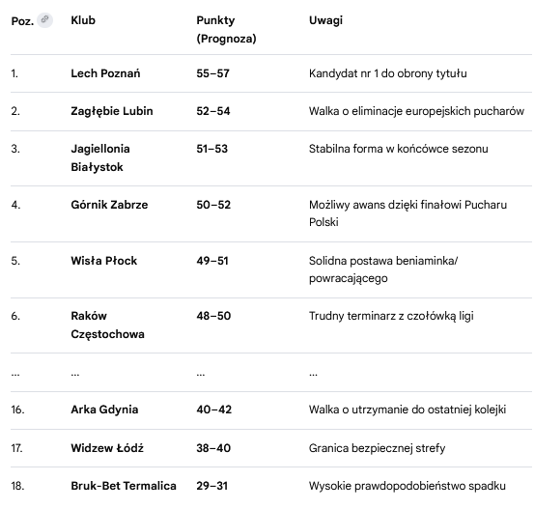Image resolution: width=534 pixels, height=509 pixels.
Task: Select the note about Pucharu Polski final
Action: pos(408,213)
